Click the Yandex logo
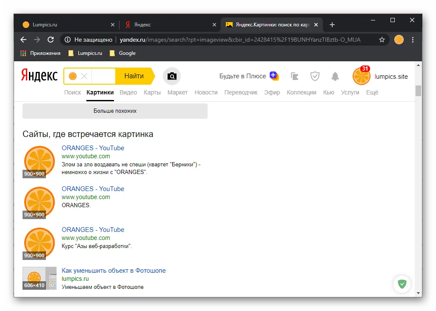436x311 pixels. tap(40, 76)
